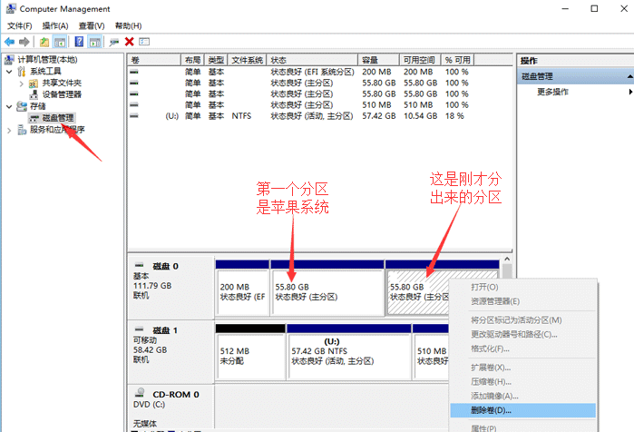Collapse the 系统工具 tree node
Viewport: 634px width, 432px height.
(x=10, y=71)
